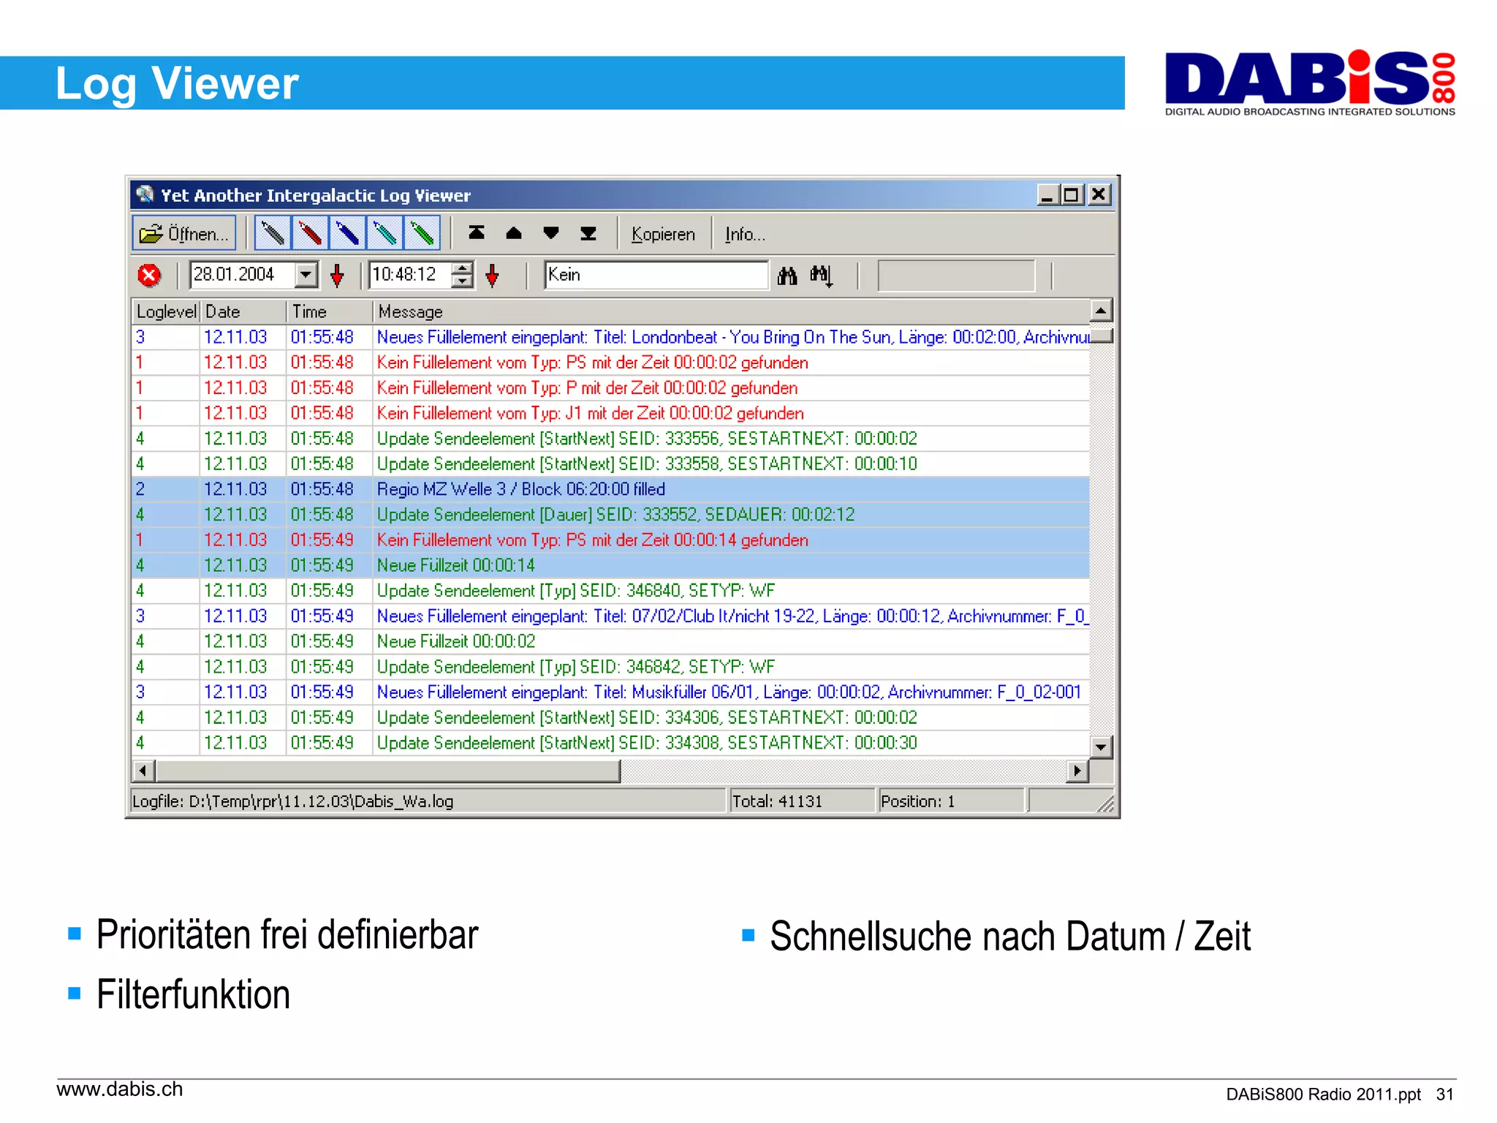Select row 'Typ: J1 mit der Zeit 00:00:02'

(x=610, y=413)
